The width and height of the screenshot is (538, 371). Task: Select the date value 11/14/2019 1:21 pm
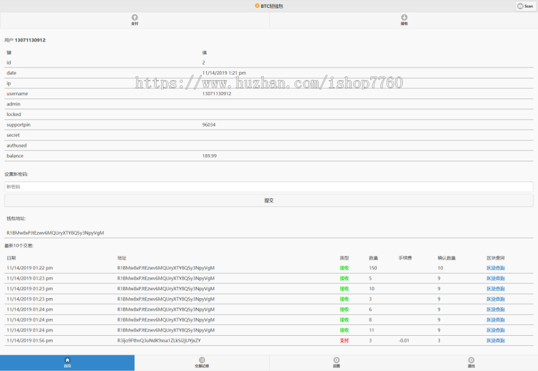(224, 73)
